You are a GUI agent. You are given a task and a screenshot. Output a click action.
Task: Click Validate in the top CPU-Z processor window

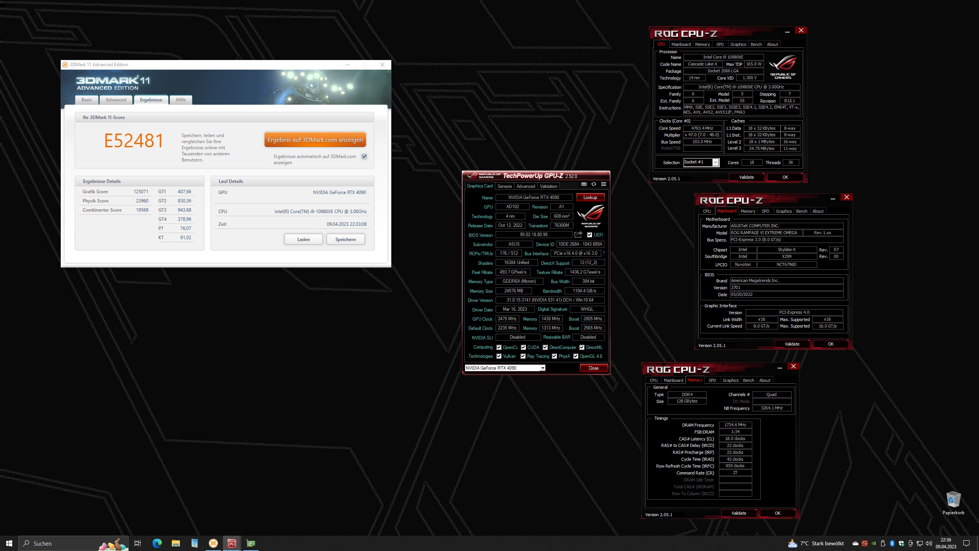[746, 177]
